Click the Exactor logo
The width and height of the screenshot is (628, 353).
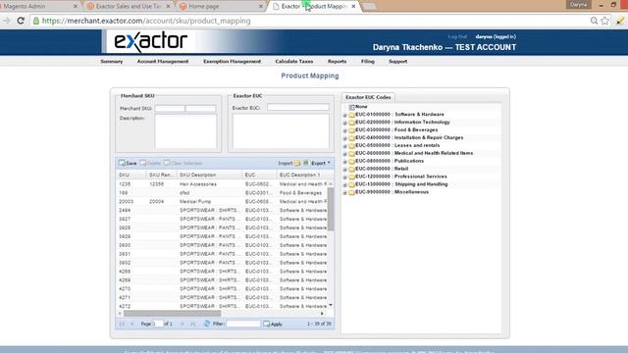tap(150, 41)
